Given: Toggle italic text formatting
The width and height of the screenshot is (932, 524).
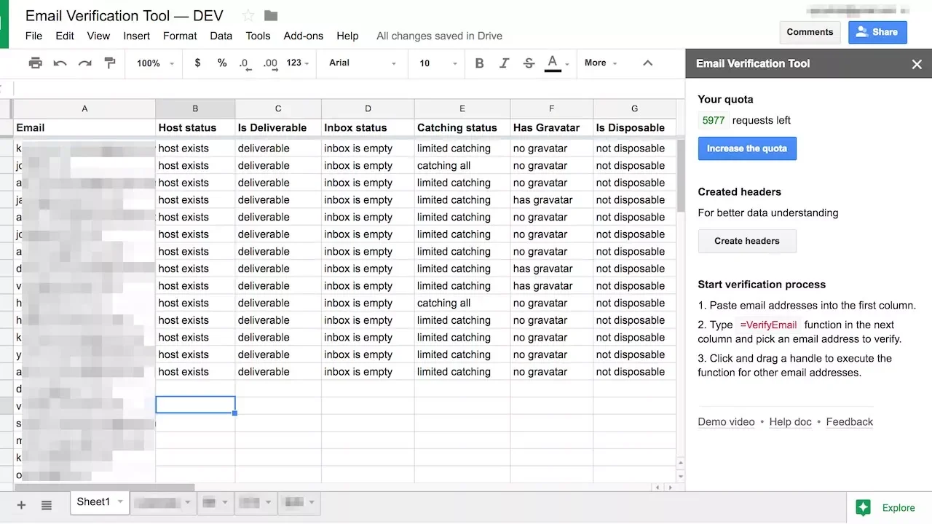Looking at the screenshot, I should click(x=504, y=63).
